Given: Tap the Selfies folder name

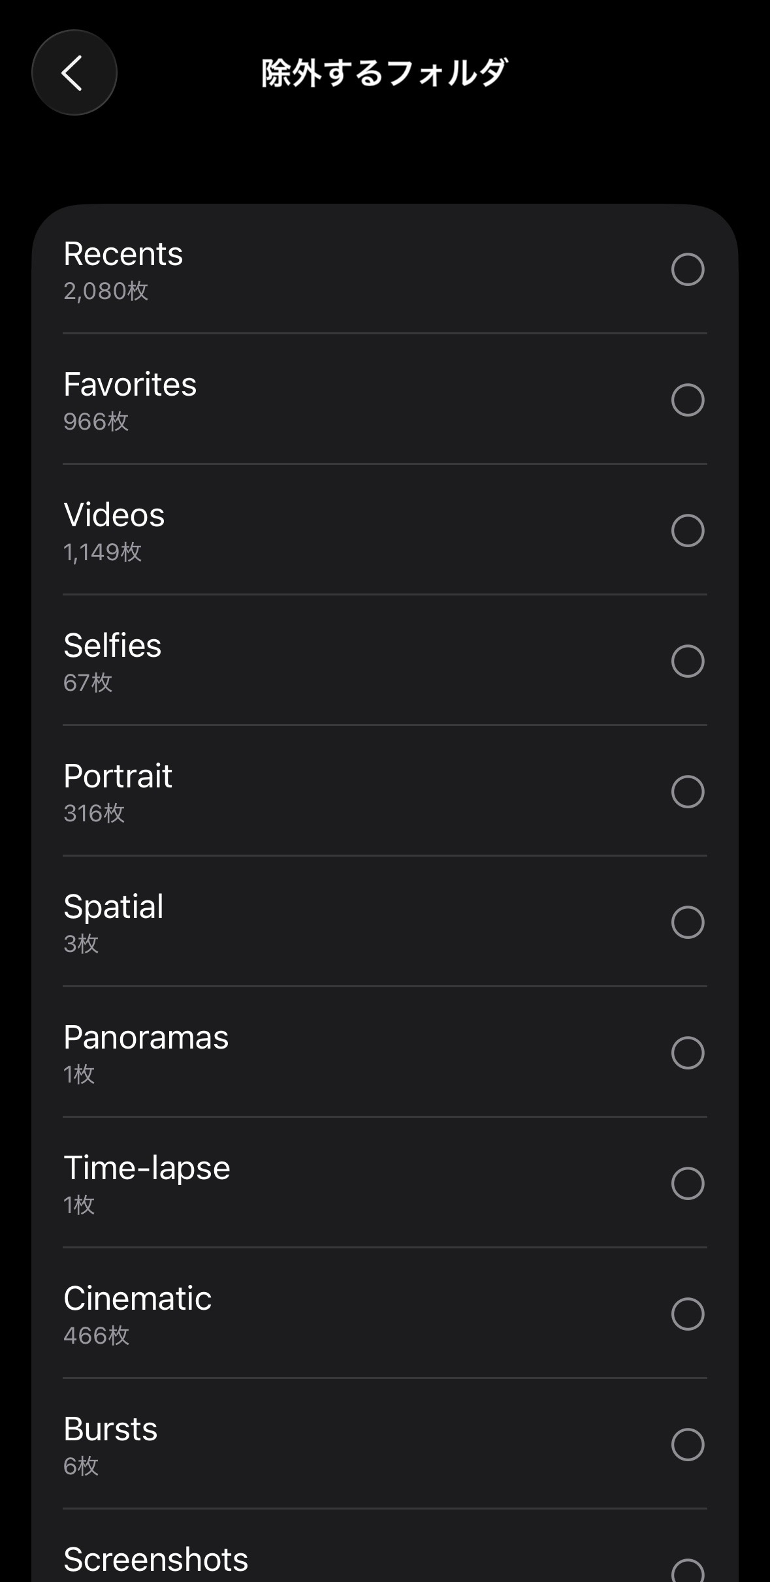Looking at the screenshot, I should [112, 646].
